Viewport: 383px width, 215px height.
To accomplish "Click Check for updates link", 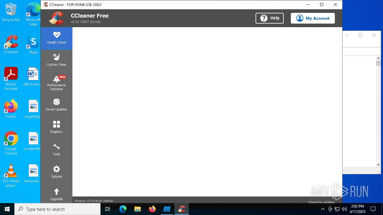I will click(x=321, y=202).
